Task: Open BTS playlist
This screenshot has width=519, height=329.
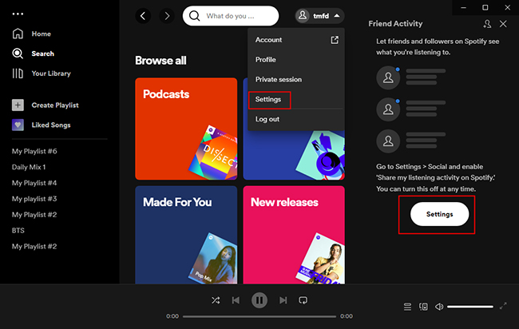Action: click(18, 230)
